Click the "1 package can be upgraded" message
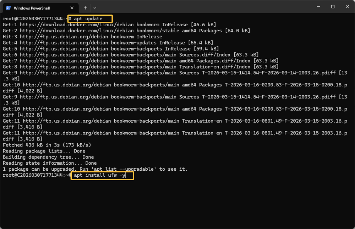The height and width of the screenshot is (229, 355). (x=95, y=169)
